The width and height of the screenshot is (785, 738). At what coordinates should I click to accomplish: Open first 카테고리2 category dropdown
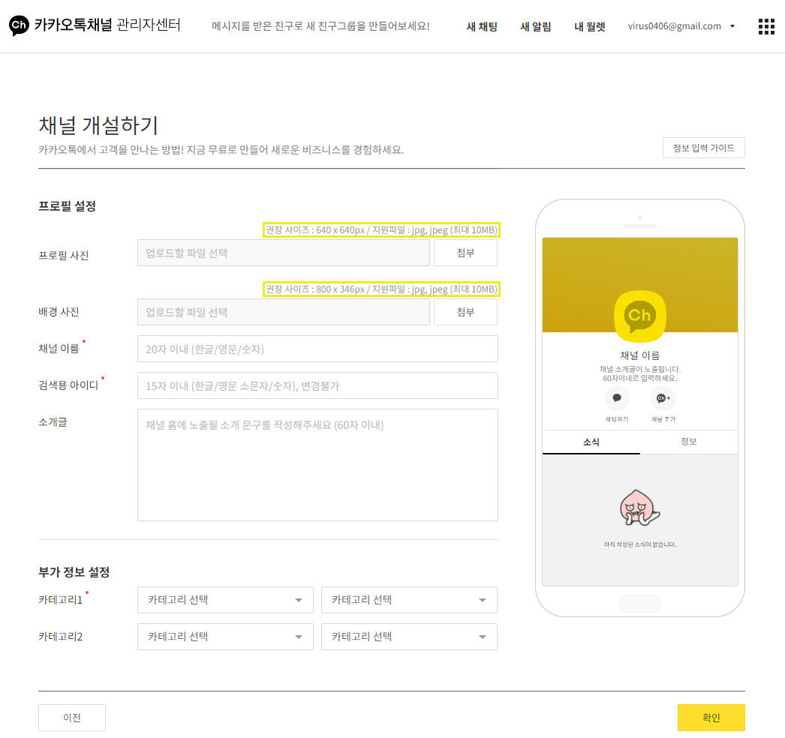[225, 637]
